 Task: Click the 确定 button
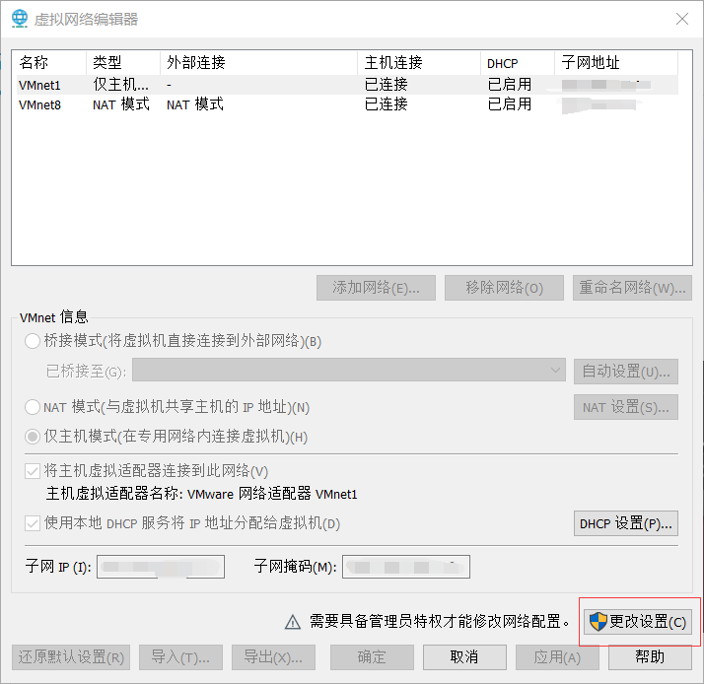point(372,657)
